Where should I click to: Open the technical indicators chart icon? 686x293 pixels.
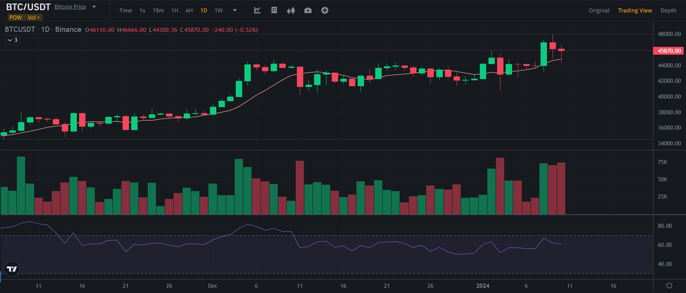(x=257, y=10)
